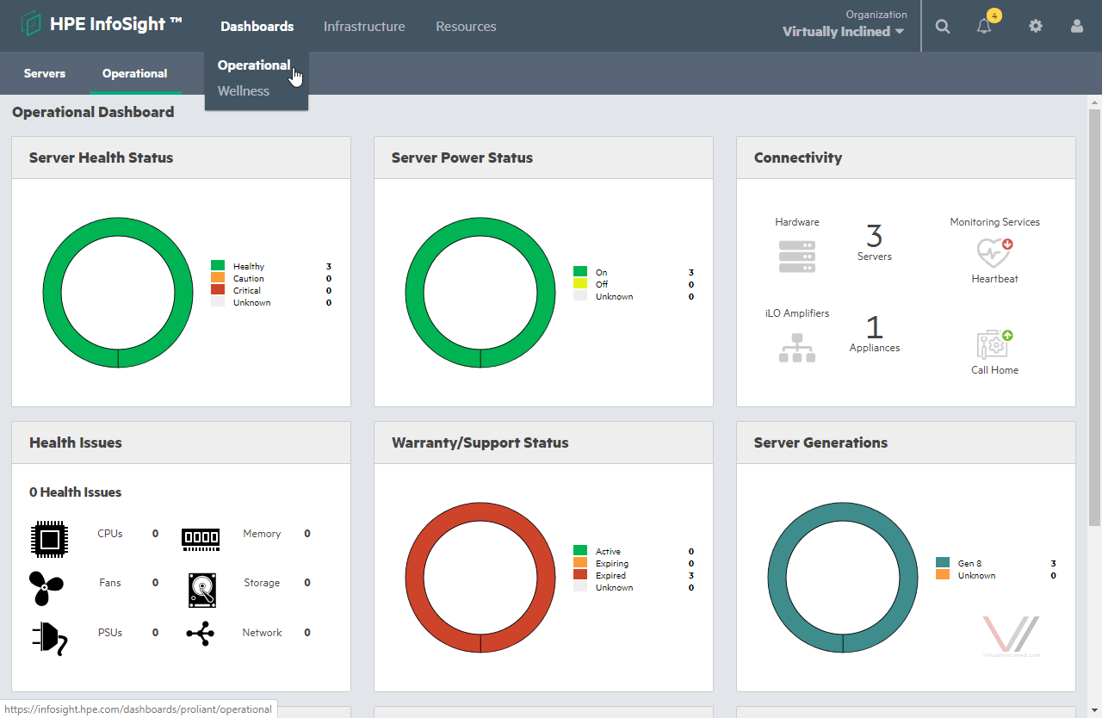The height and width of the screenshot is (718, 1102).
Task: Click the Storage disk icon
Action: pos(202,591)
